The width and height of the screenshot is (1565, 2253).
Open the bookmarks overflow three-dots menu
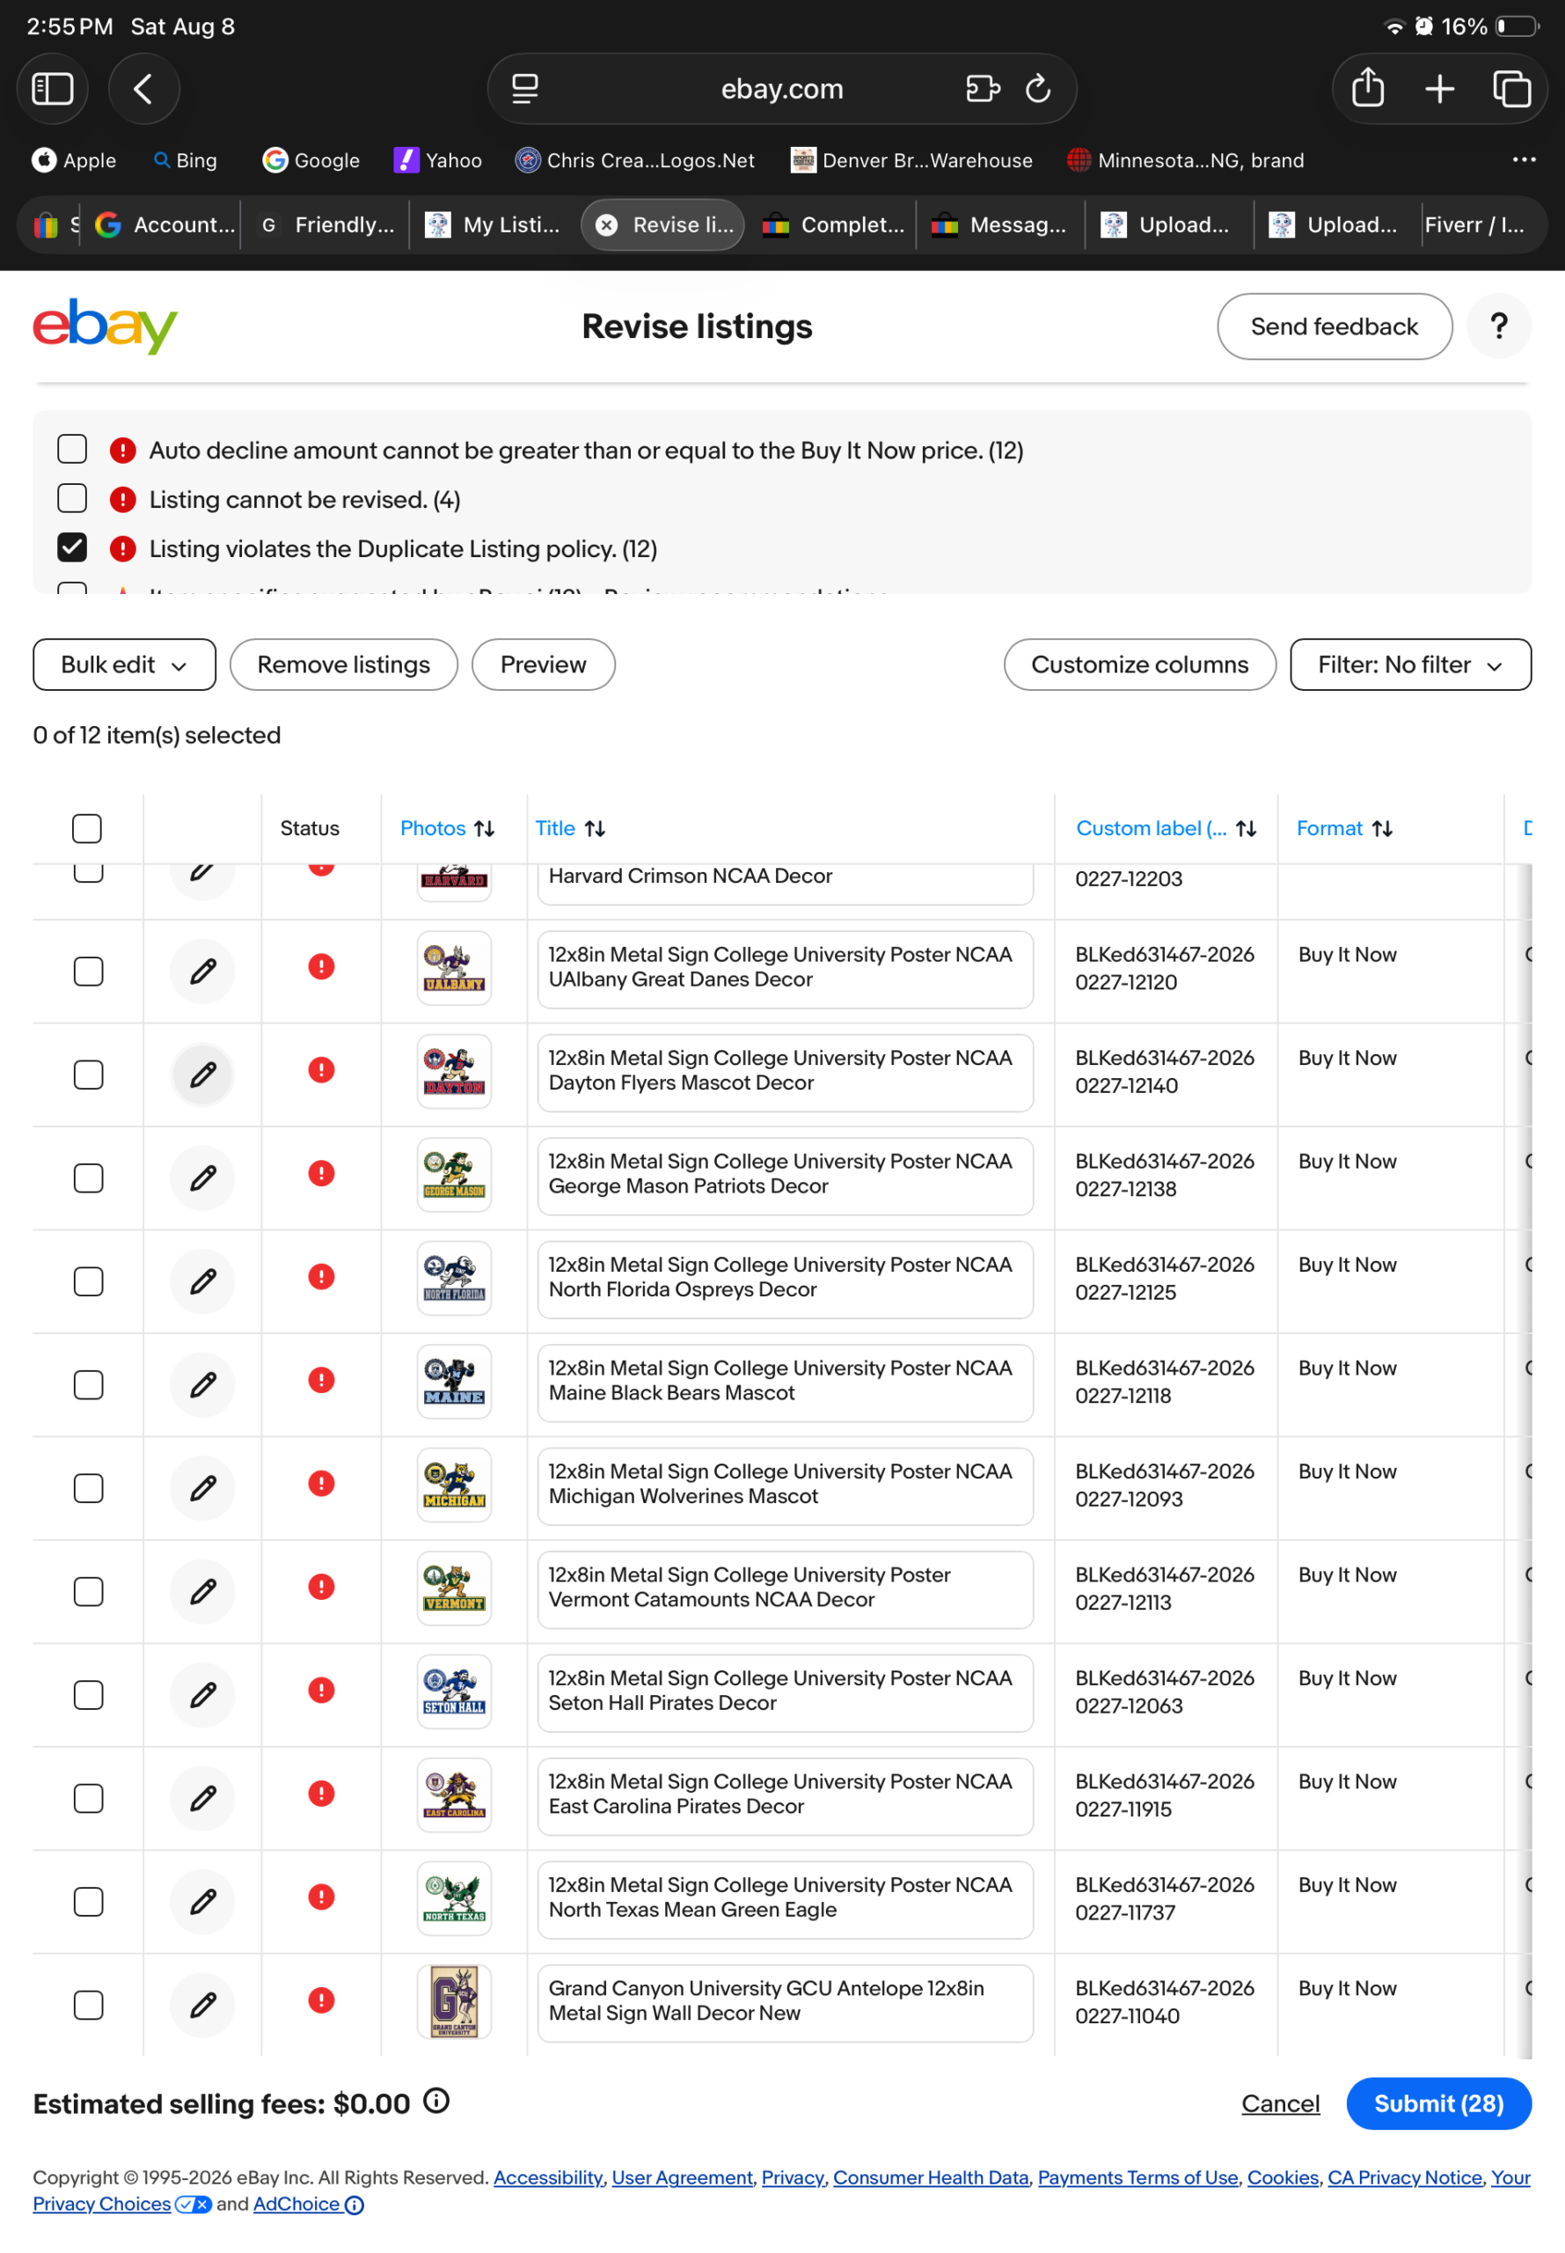pyautogui.click(x=1523, y=160)
